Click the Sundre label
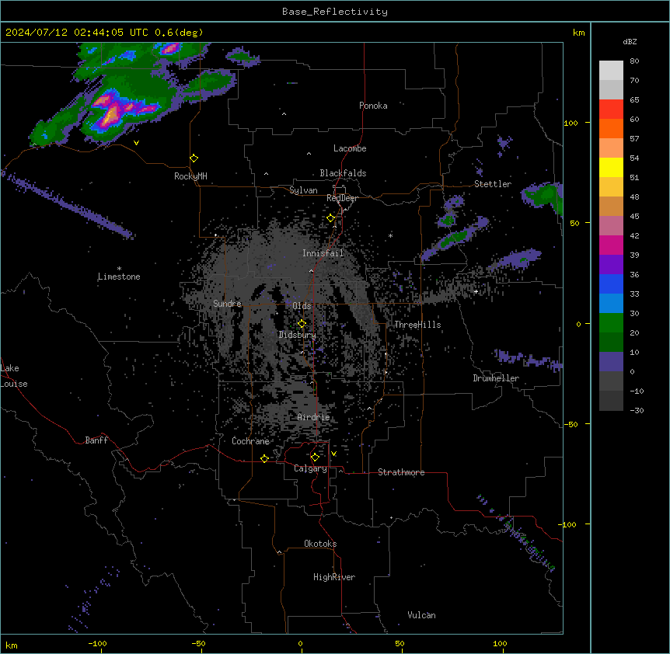The height and width of the screenshot is (654, 670). click(227, 304)
